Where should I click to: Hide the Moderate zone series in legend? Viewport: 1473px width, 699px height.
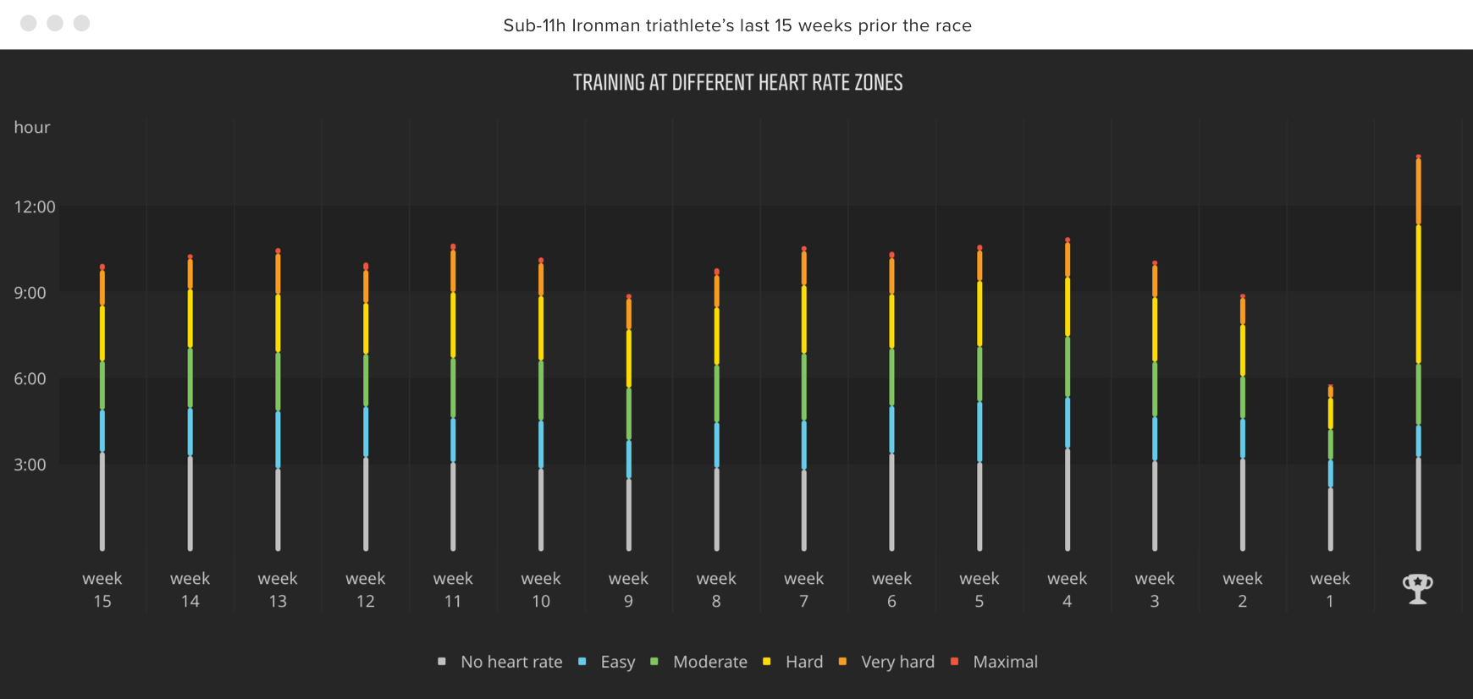(699, 662)
